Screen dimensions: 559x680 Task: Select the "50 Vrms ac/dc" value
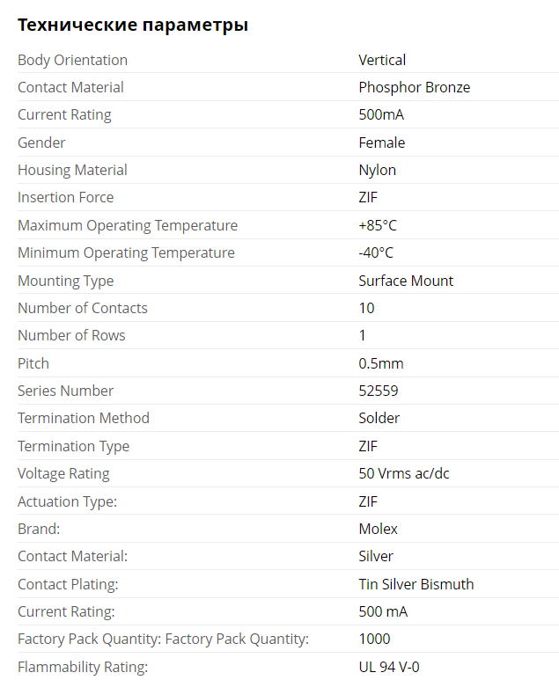pos(404,473)
